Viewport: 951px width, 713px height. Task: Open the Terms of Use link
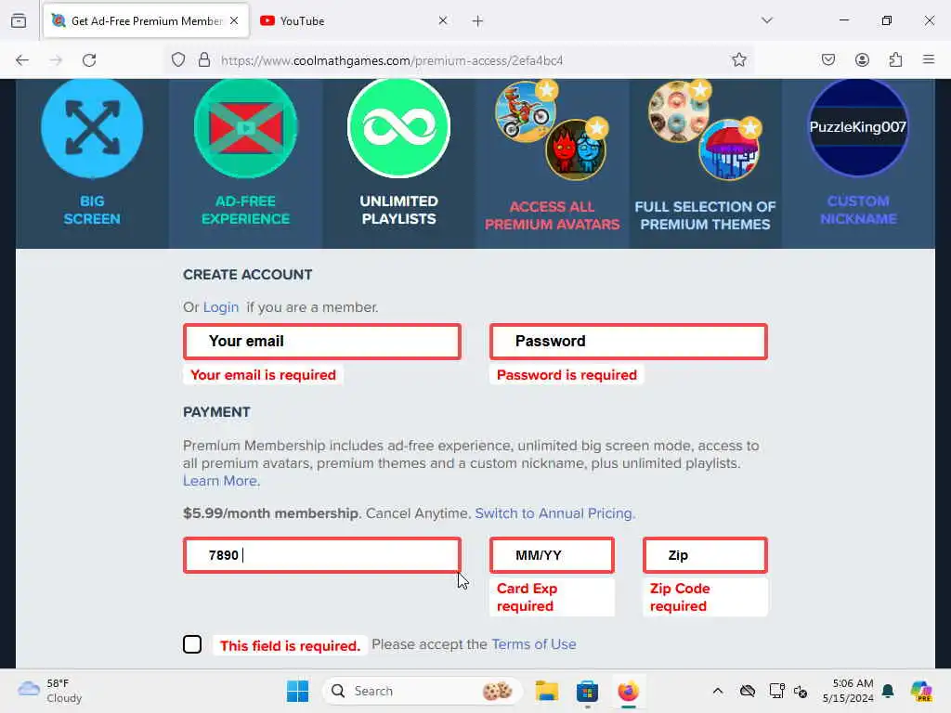click(x=534, y=644)
